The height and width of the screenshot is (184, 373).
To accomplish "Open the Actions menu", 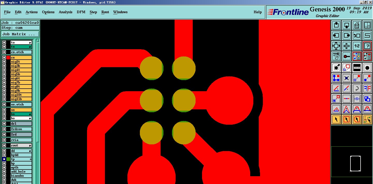I will pyautogui.click(x=32, y=12).
